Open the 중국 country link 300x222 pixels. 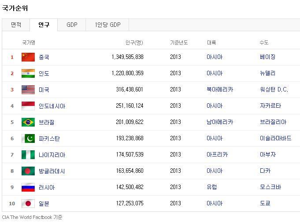coord(44,57)
